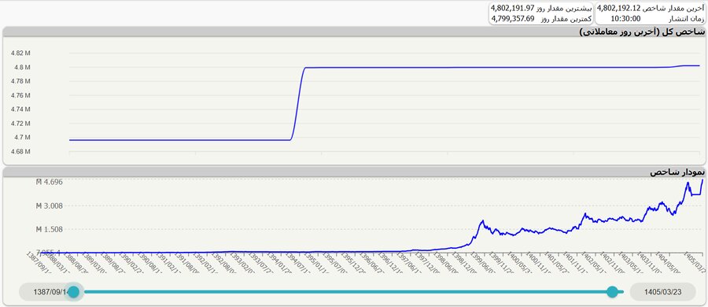Click the 4.76 M axis label
This screenshot has width=708, height=307.
pos(20,95)
